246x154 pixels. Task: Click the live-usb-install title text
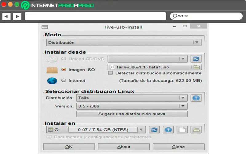[124, 27]
